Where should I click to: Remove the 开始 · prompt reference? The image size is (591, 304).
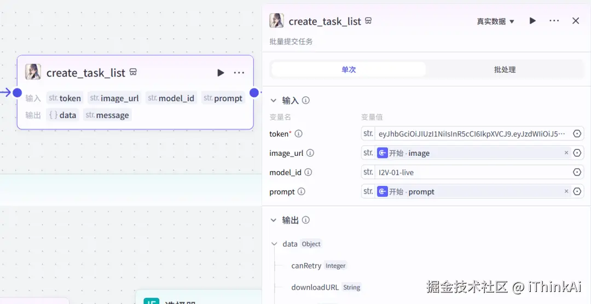click(x=566, y=191)
